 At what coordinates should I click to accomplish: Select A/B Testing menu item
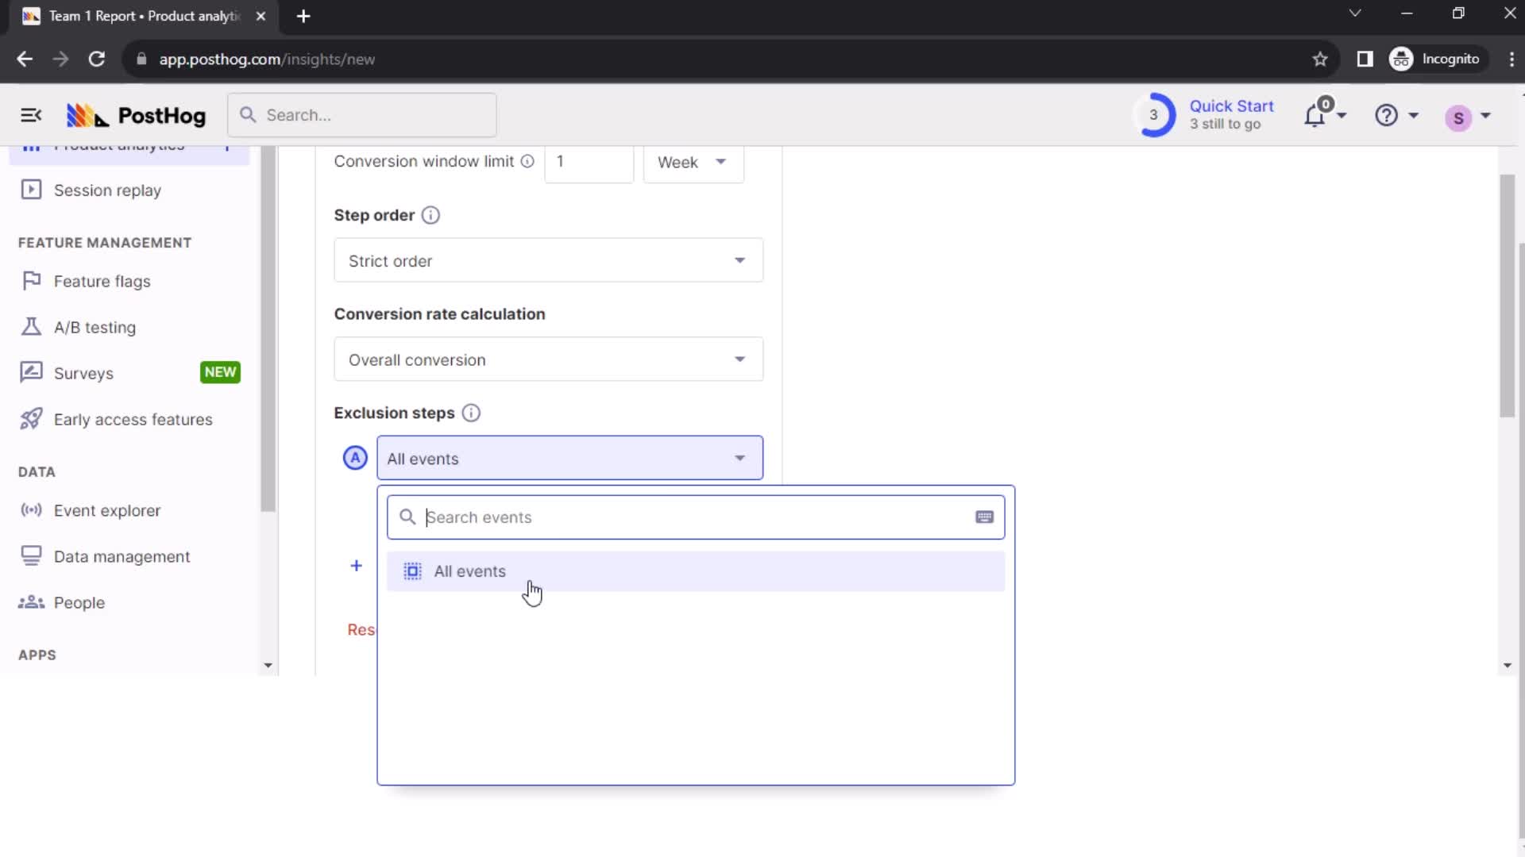[95, 326]
